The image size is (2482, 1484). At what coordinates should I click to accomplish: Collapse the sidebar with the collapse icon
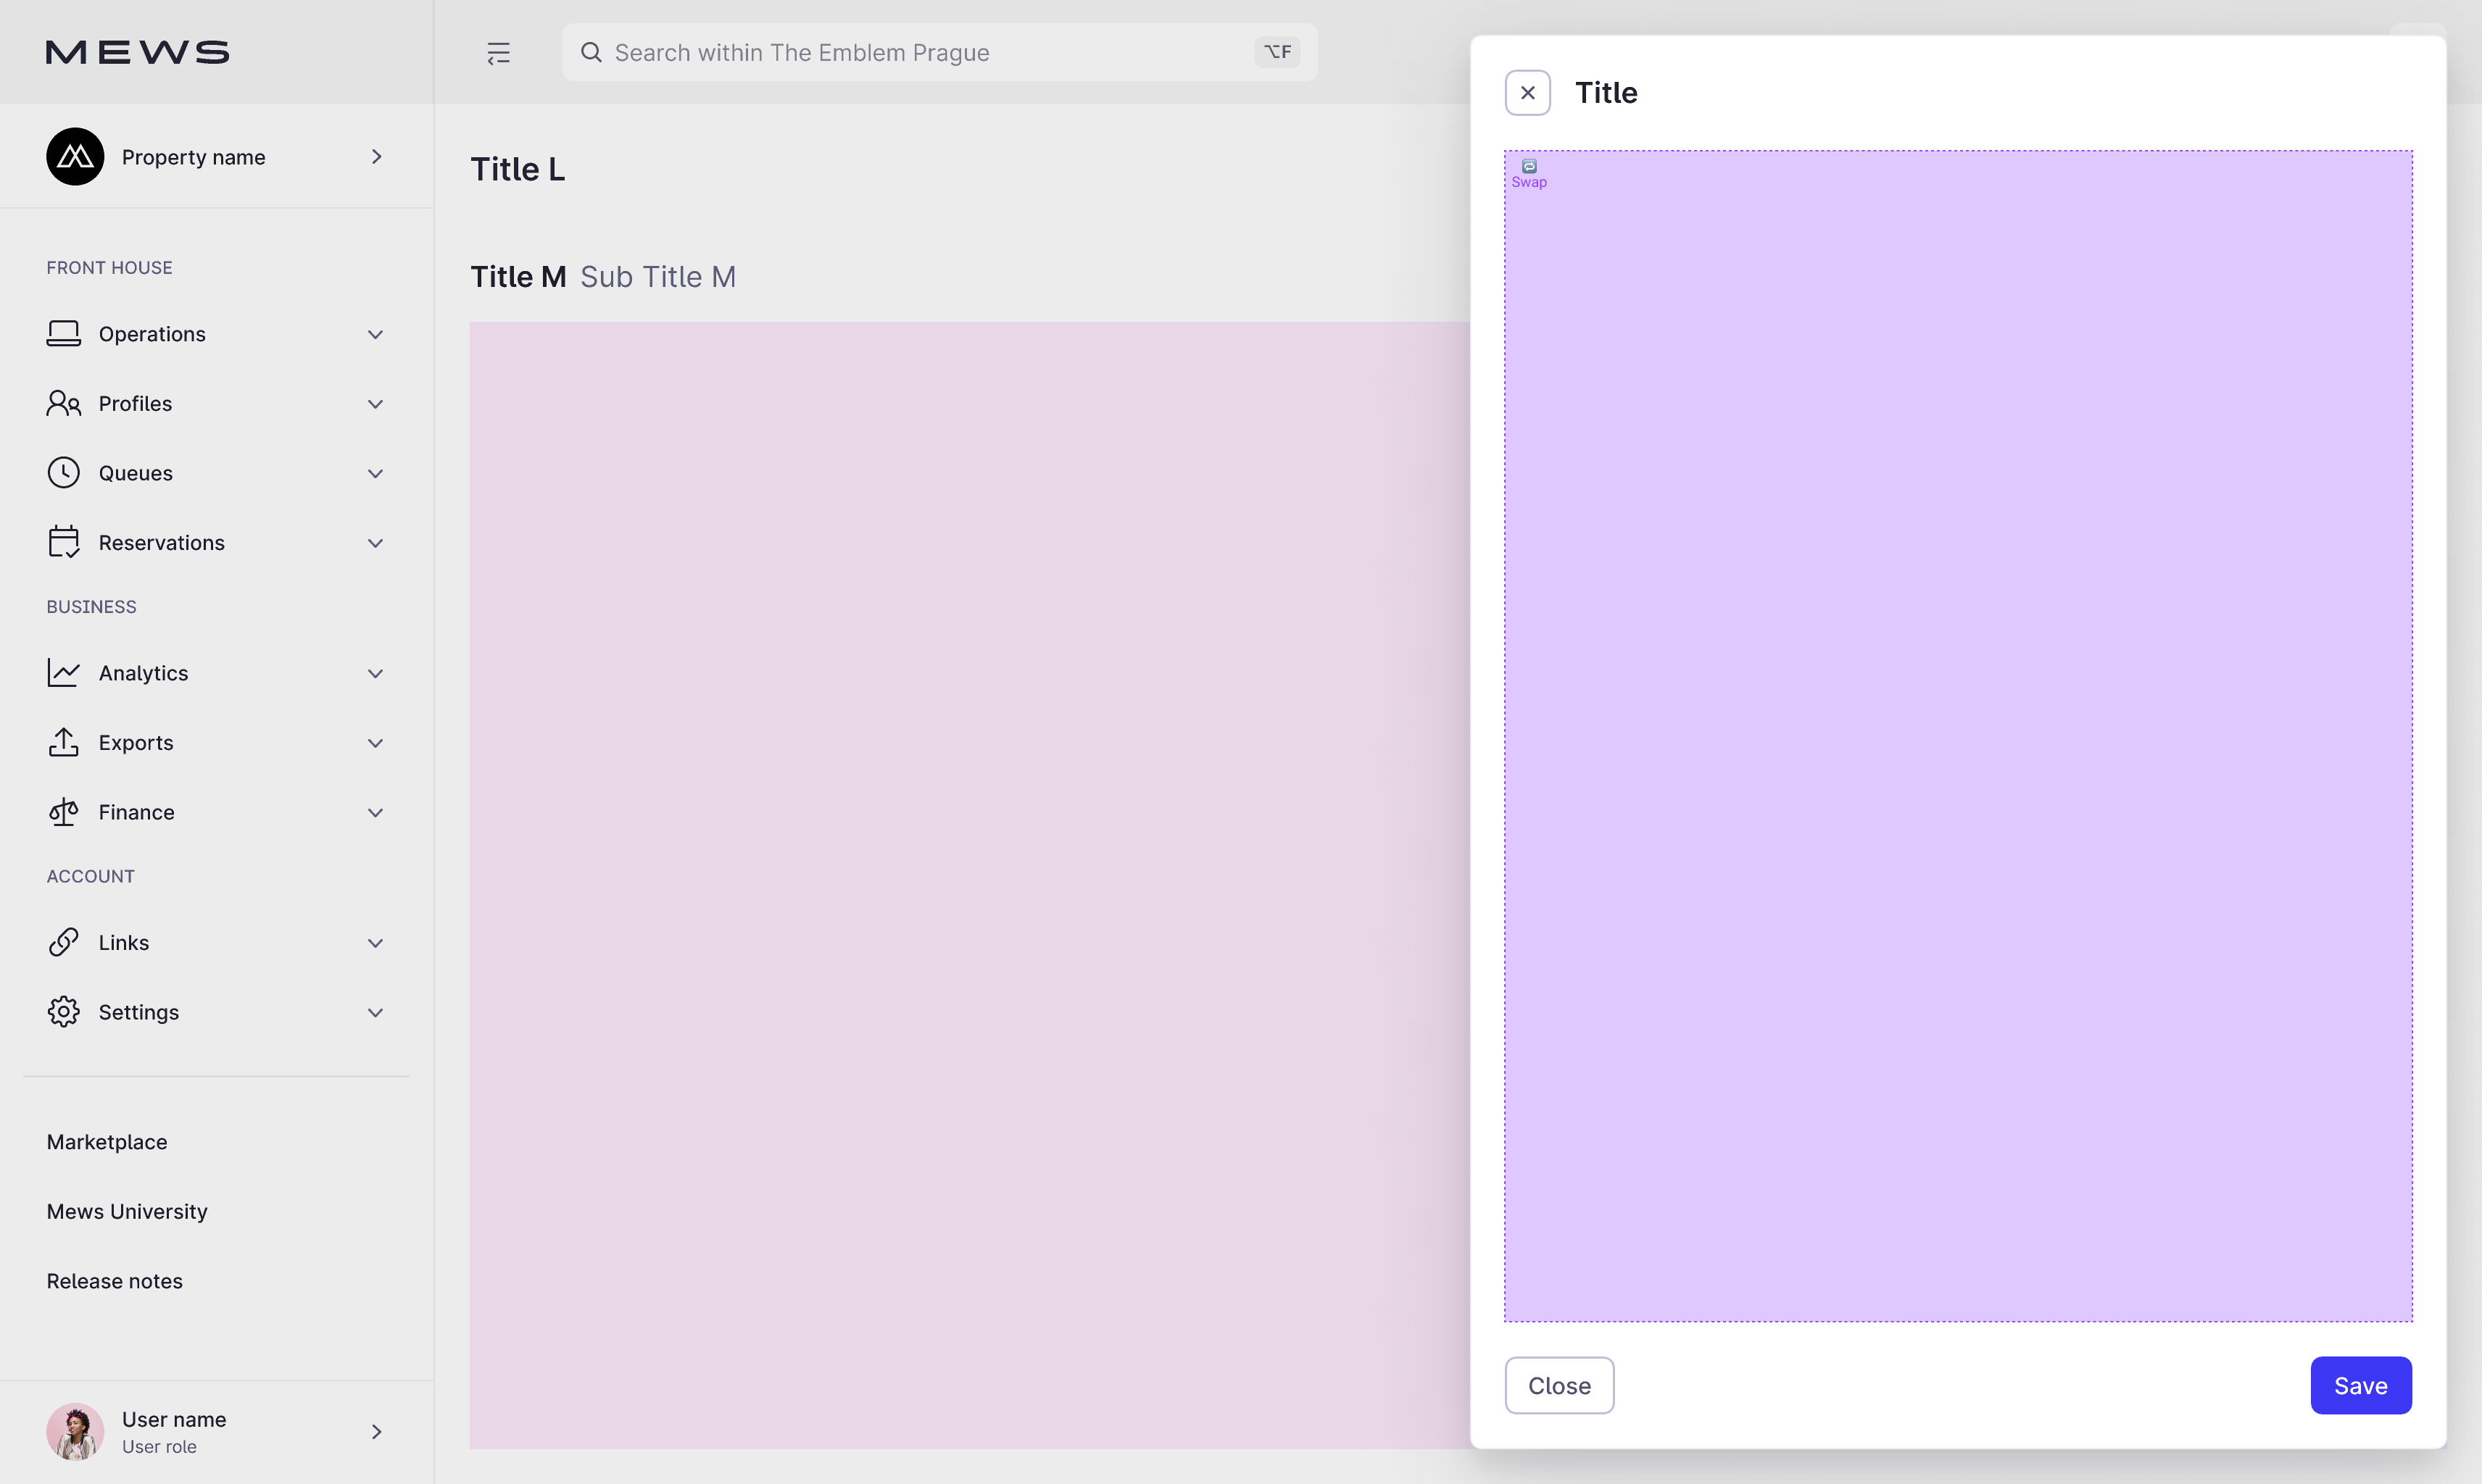tap(498, 52)
